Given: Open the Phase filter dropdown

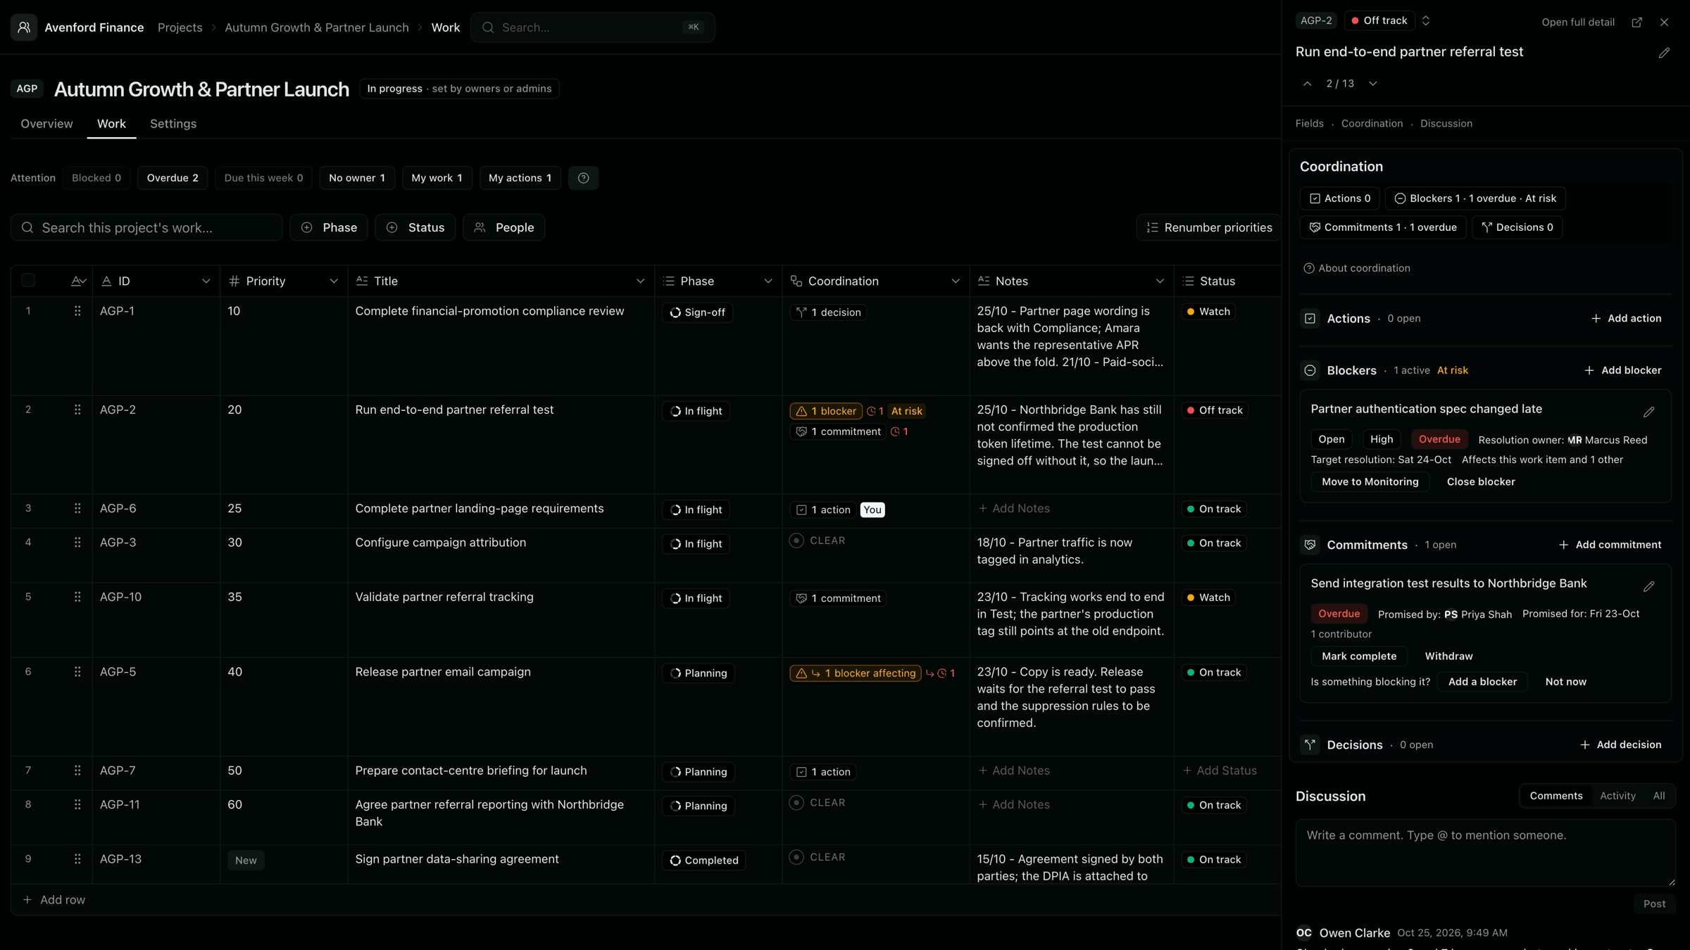Looking at the screenshot, I should point(329,227).
